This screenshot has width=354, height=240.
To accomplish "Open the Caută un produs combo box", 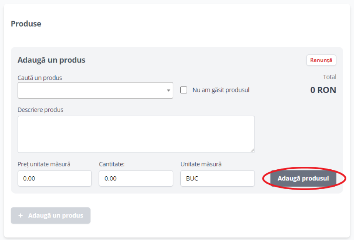I will tap(95, 90).
